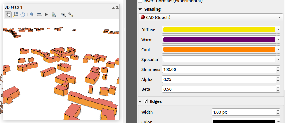Pick the purple Warm color button
Viewport: 285px width, 123px height.
coord(219,40)
